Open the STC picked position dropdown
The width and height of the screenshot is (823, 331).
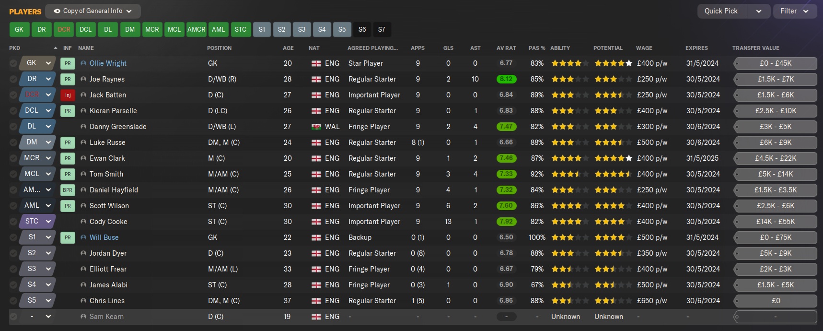pos(38,221)
